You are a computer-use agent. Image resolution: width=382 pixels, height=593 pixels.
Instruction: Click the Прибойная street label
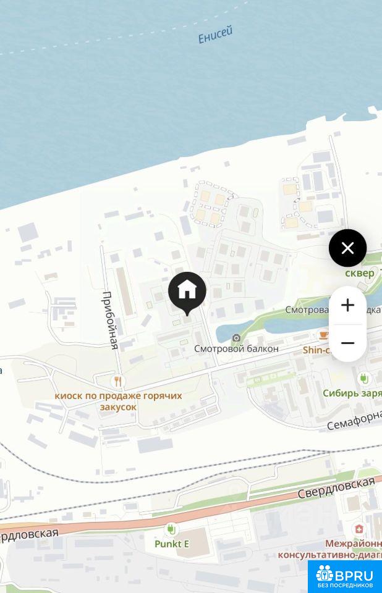click(x=111, y=321)
